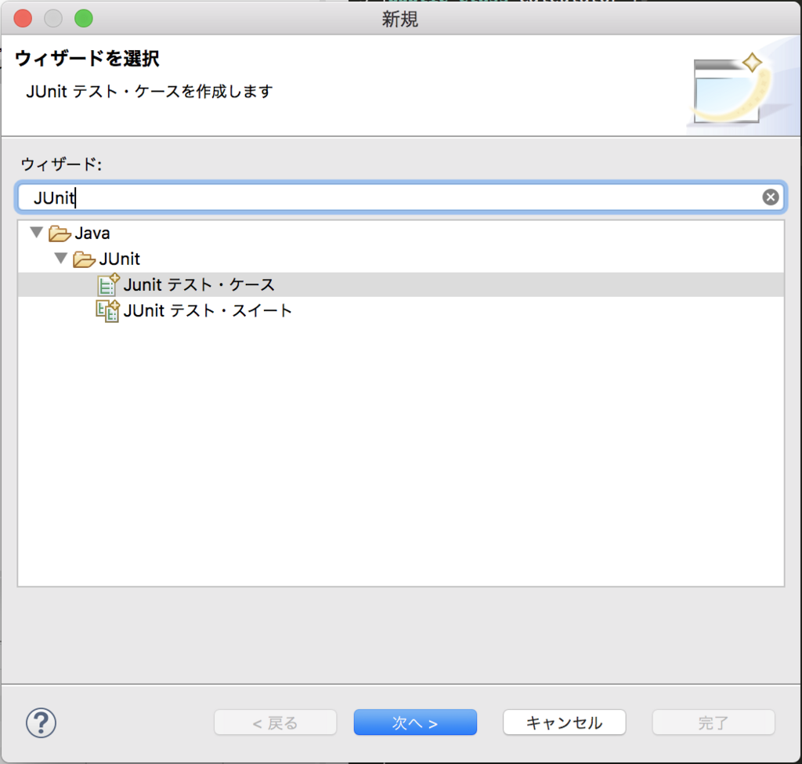Click the < 戻る button

coord(275,722)
